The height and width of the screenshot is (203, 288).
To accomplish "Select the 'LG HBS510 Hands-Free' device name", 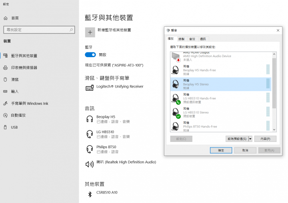I will [199, 98].
